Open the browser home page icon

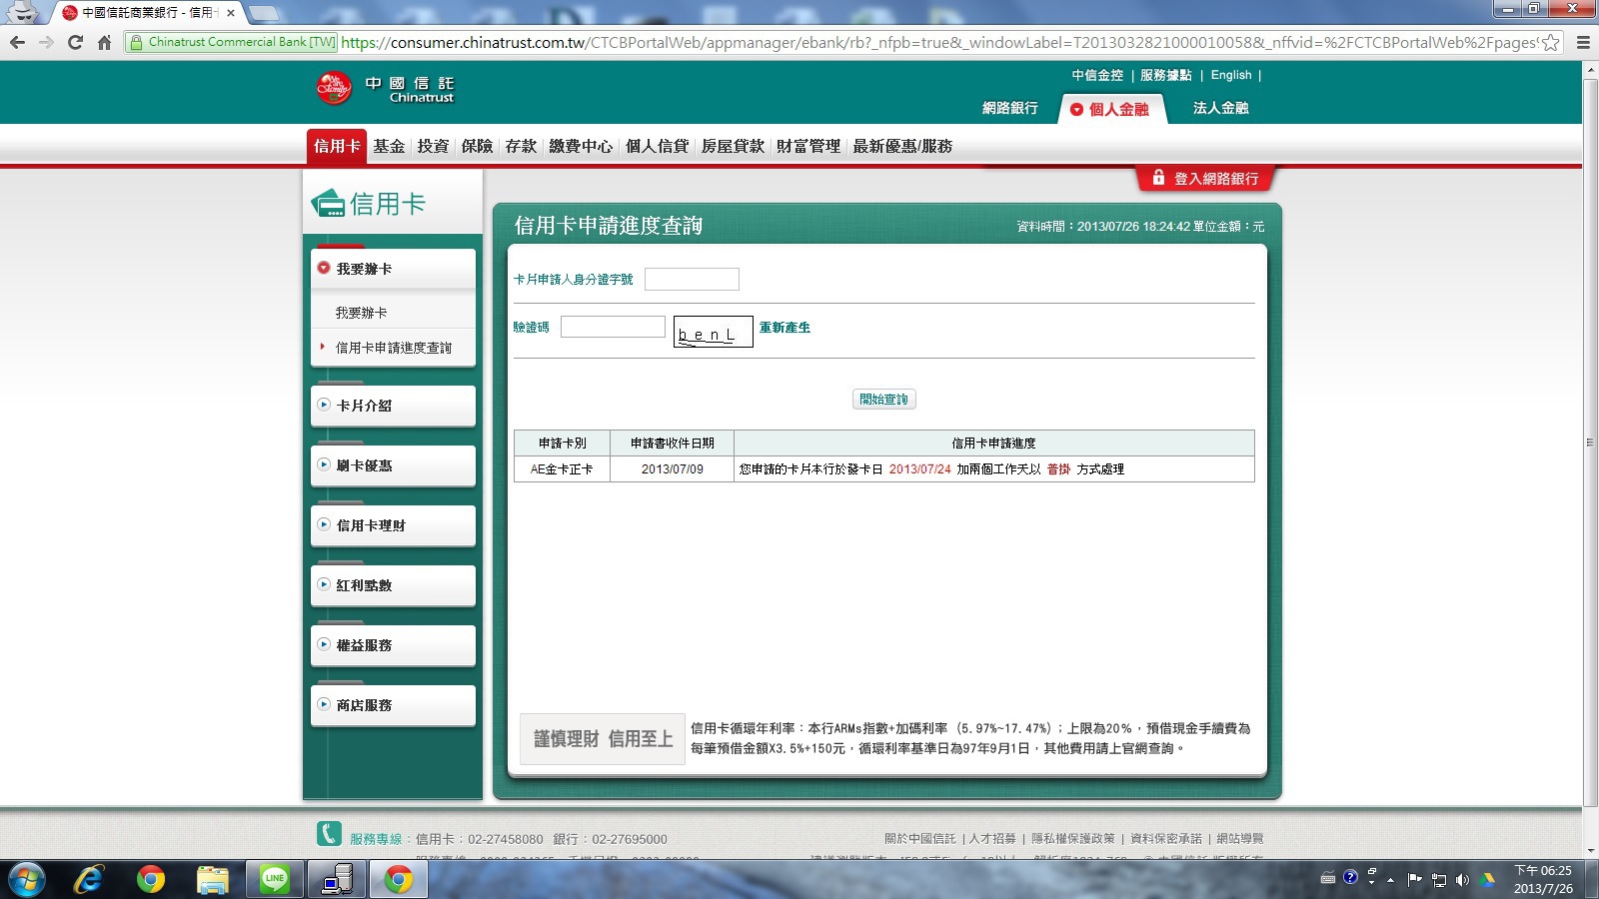[x=104, y=42]
